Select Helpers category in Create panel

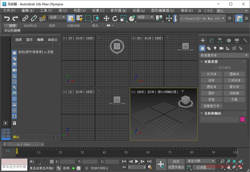tap(228, 48)
